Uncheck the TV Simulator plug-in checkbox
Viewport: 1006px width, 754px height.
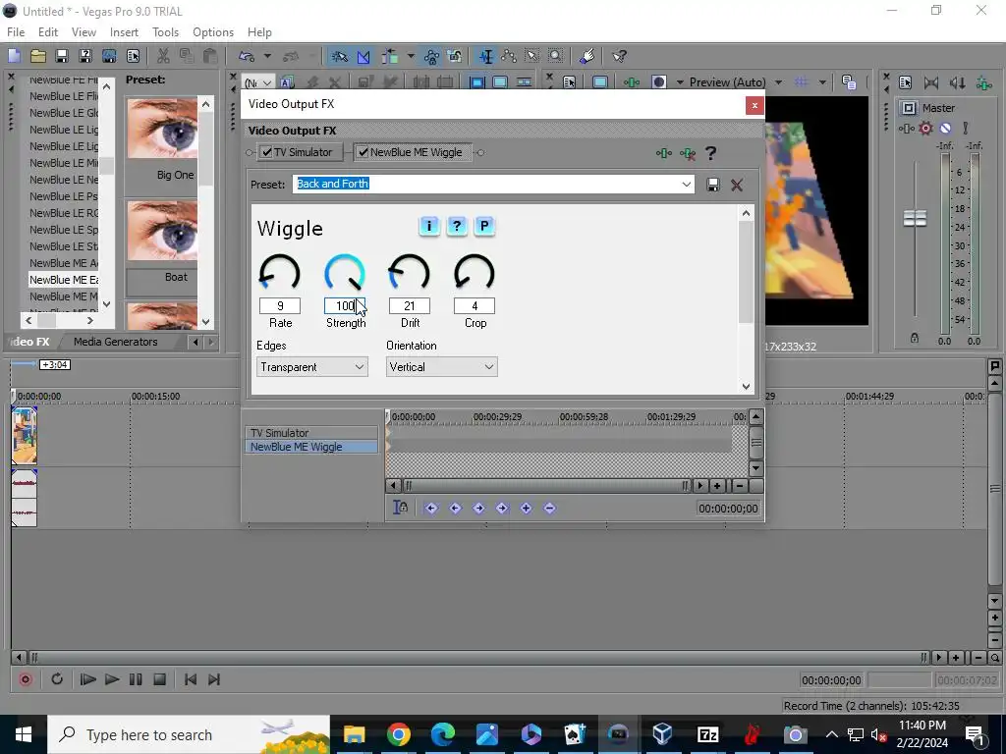point(267,152)
